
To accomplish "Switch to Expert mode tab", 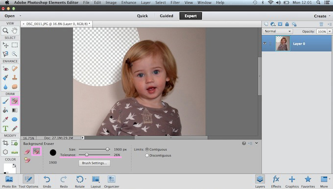I will click(190, 16).
